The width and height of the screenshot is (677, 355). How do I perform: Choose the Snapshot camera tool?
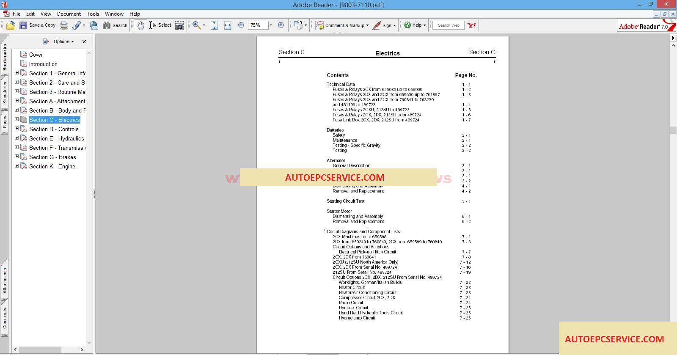(179, 25)
